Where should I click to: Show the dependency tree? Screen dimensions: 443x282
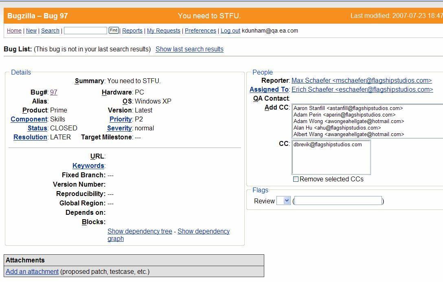pos(140,231)
